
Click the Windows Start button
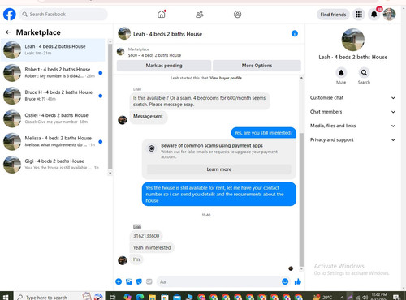6,297
